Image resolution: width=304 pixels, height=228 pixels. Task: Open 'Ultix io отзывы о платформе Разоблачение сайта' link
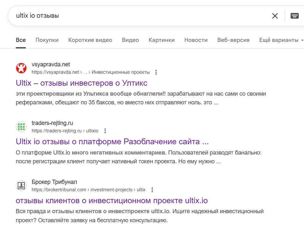[112, 142]
